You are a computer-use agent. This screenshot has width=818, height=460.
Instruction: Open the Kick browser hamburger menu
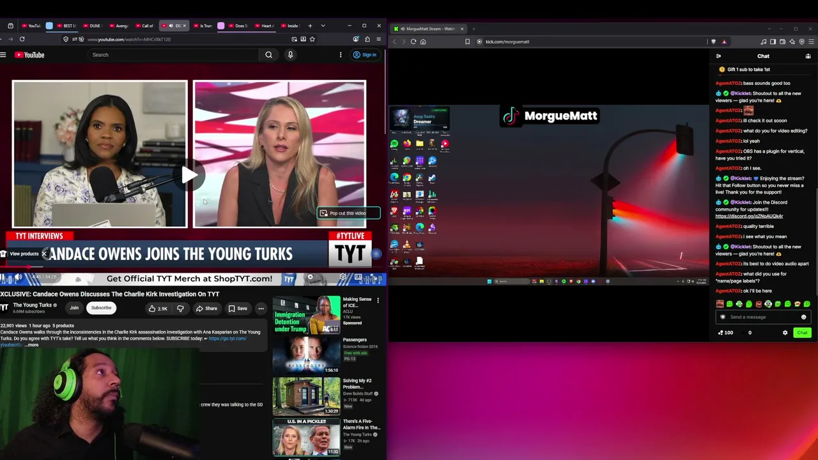811,42
